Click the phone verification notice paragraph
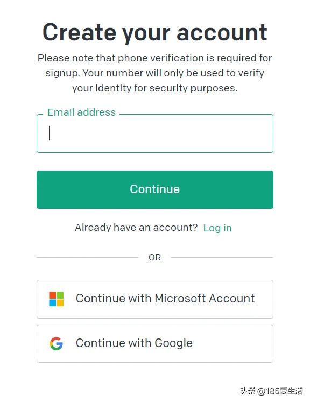The image size is (310, 402). point(155,73)
